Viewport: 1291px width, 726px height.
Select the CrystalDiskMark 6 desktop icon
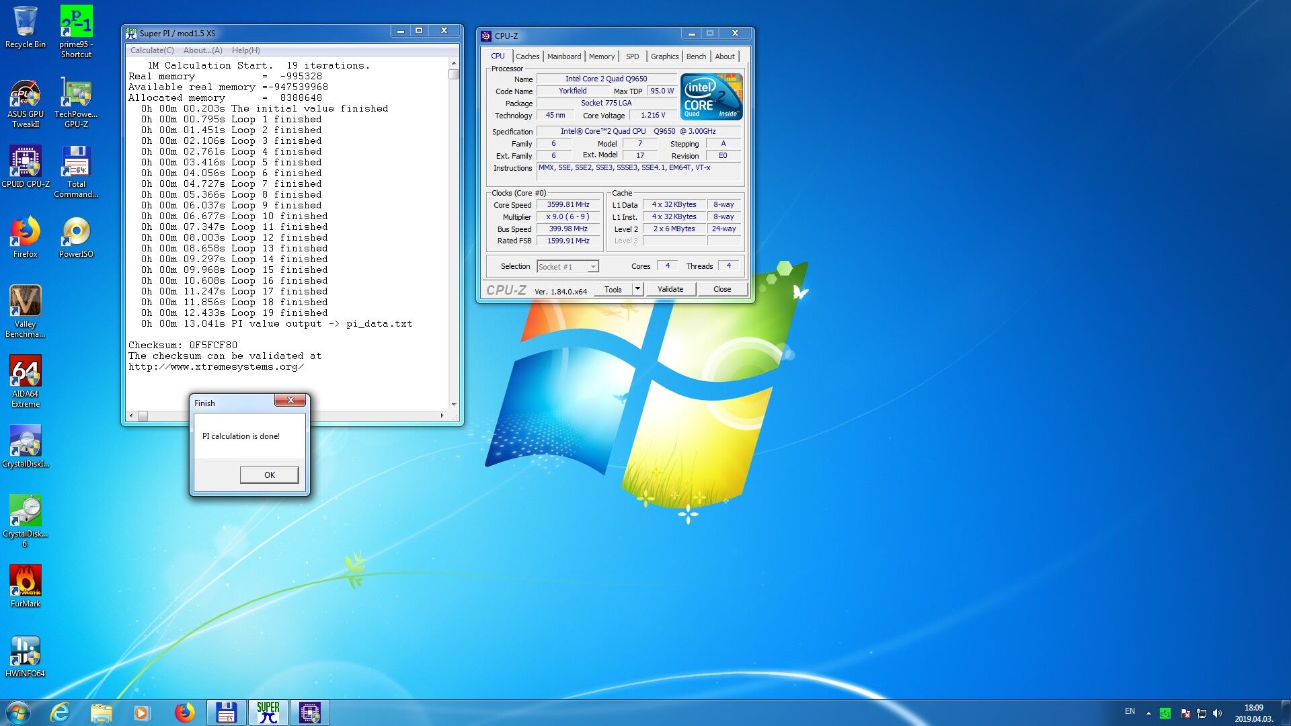[26, 521]
